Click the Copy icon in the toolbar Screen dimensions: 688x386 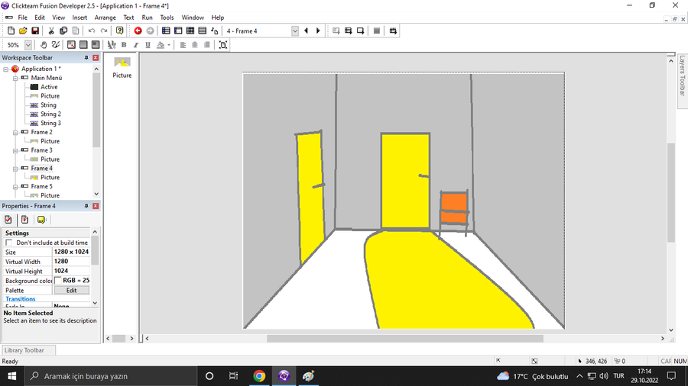(63, 31)
